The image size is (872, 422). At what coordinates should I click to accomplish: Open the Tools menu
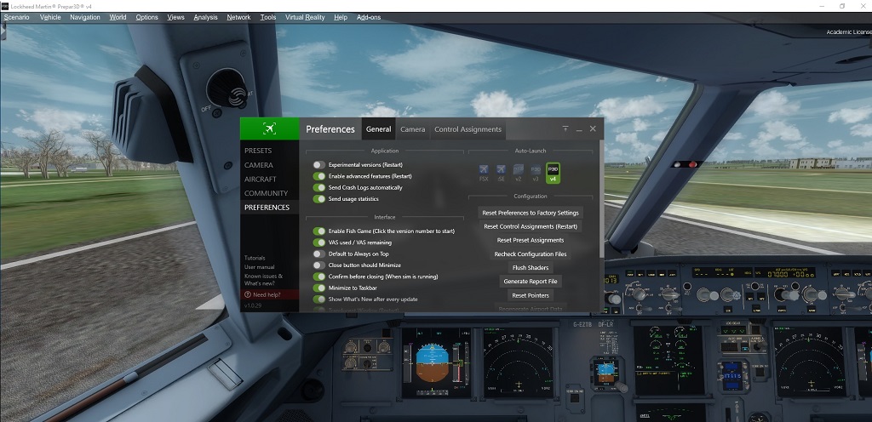coord(268,17)
